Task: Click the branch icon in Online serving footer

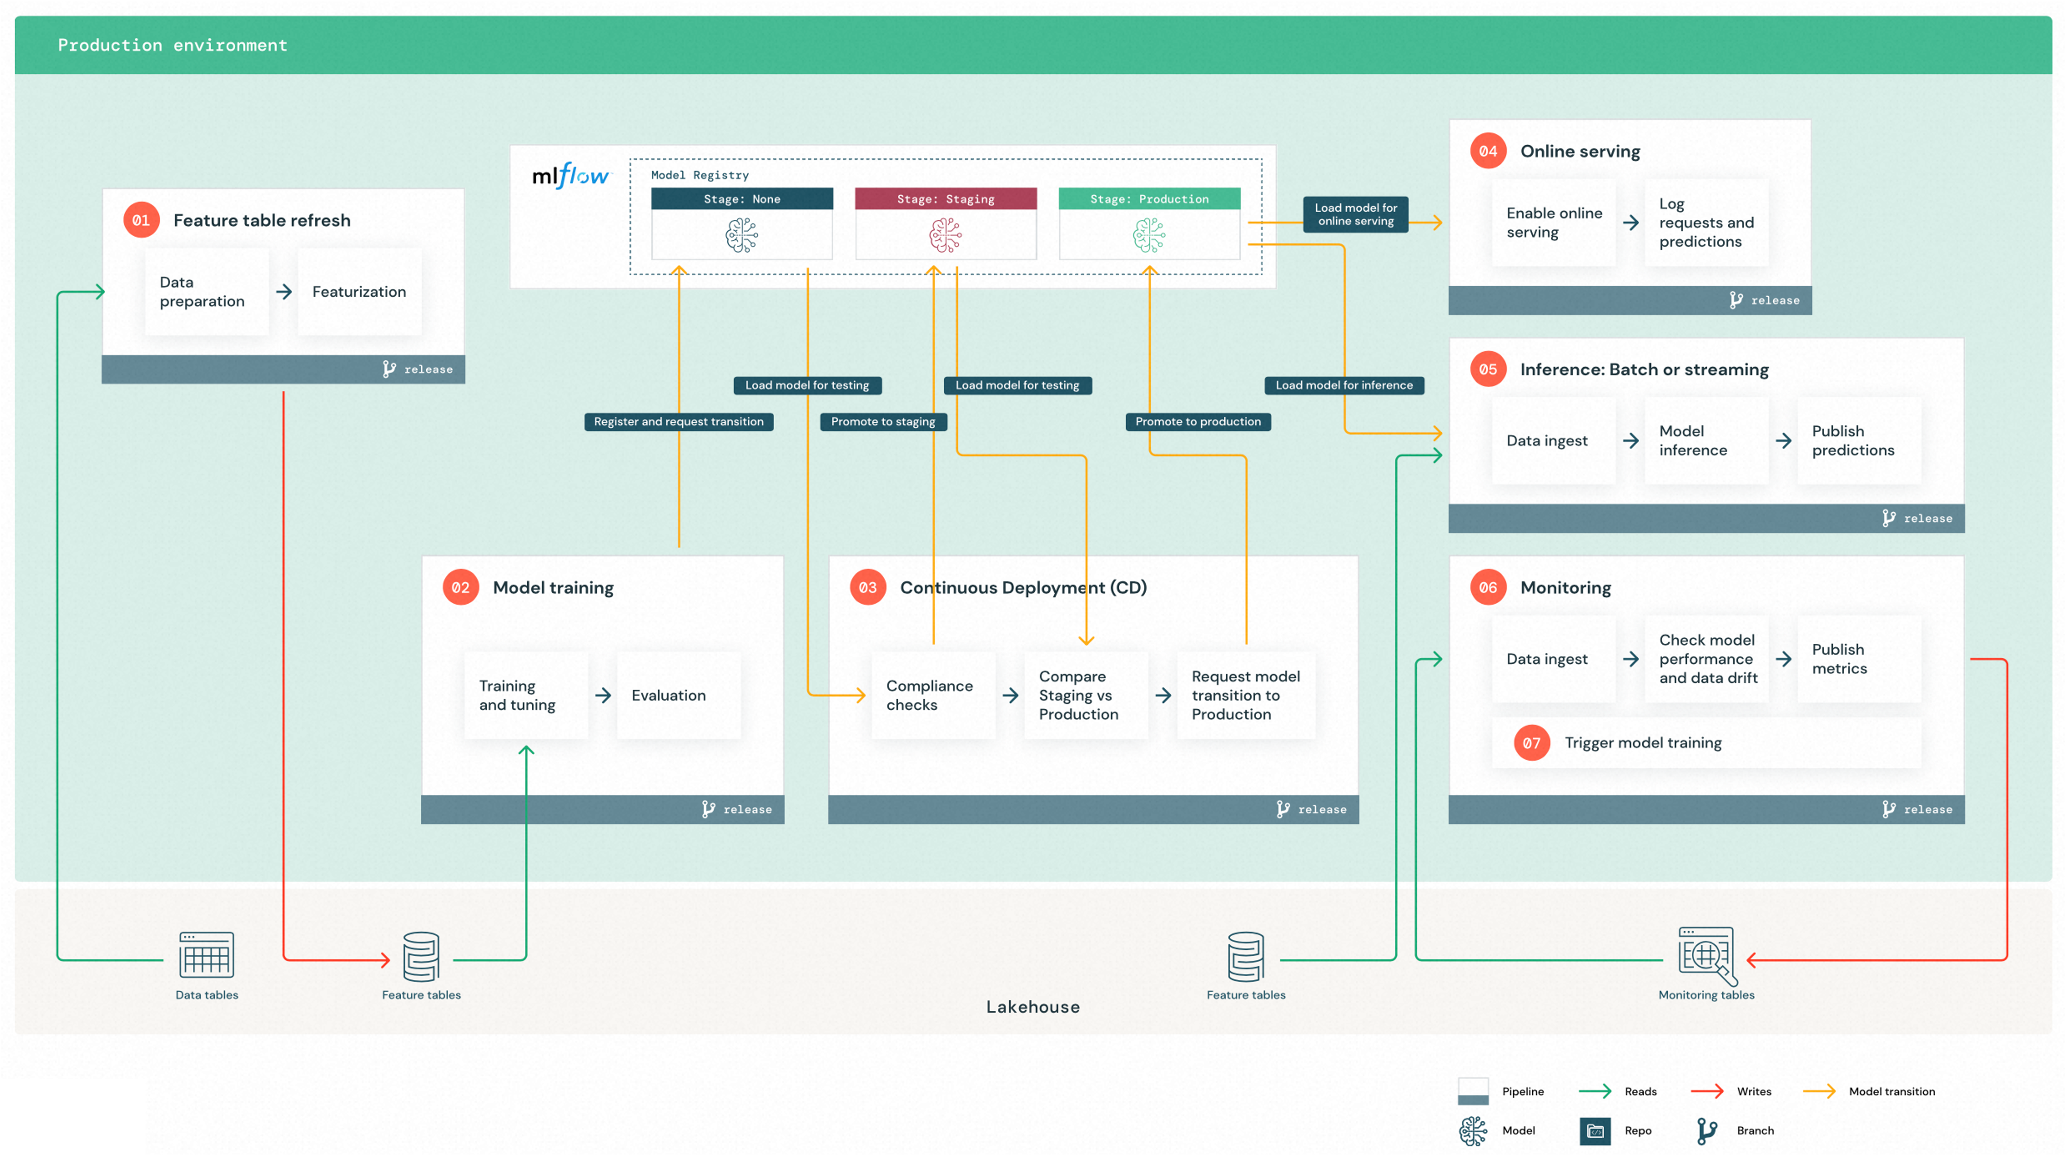Action: coord(1736,300)
